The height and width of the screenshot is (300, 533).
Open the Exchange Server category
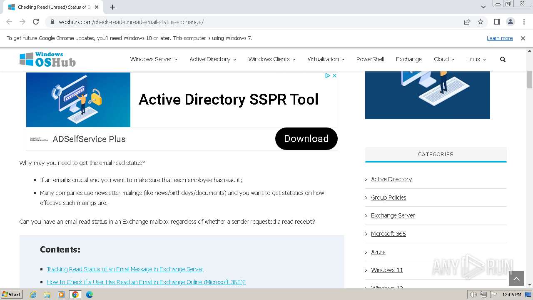click(x=393, y=215)
